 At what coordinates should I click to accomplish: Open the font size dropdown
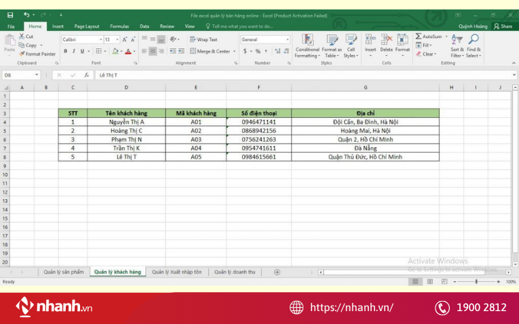coord(117,40)
